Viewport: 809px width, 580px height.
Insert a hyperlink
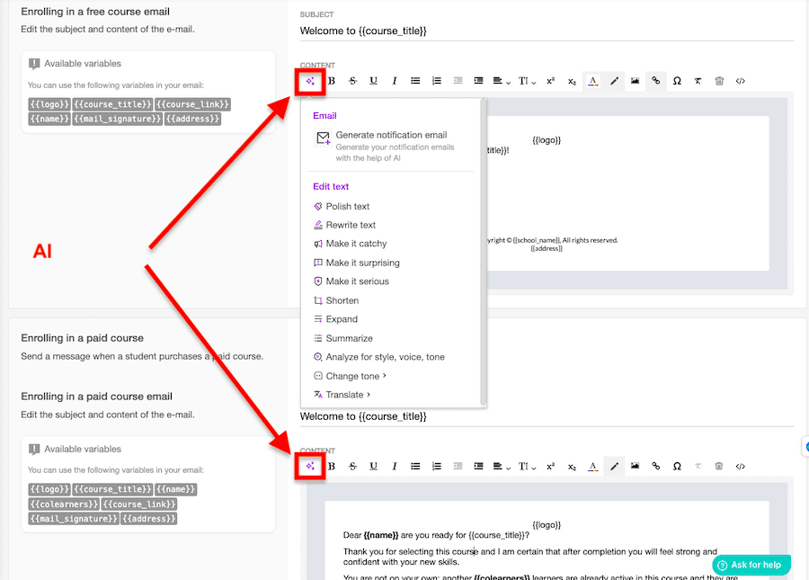(656, 80)
